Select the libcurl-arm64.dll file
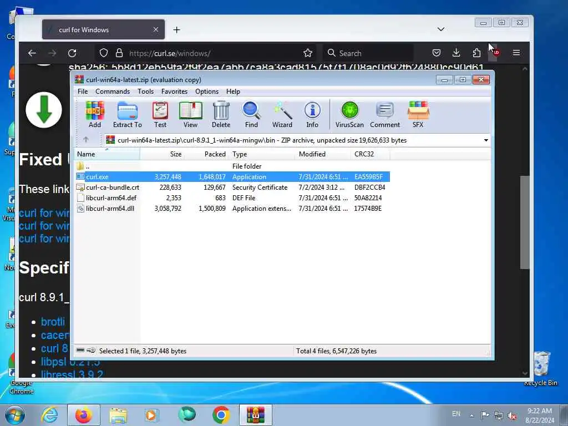 tap(232, 209)
